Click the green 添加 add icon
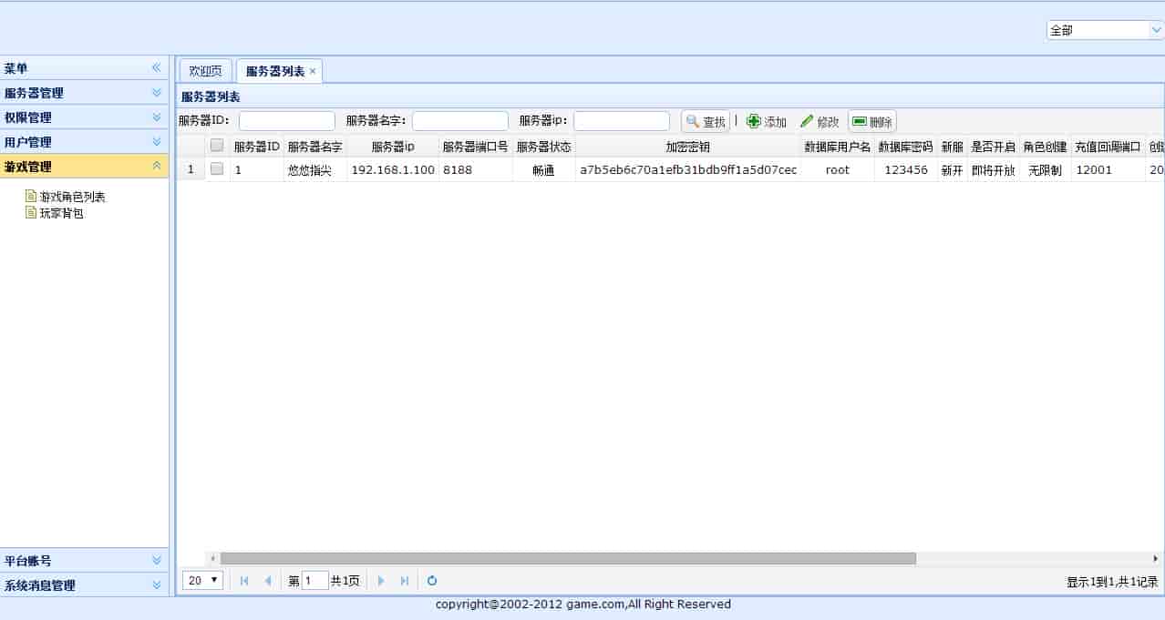This screenshot has height=620, width=1165. [x=754, y=121]
